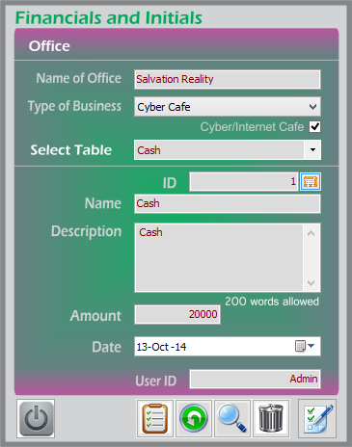The height and width of the screenshot is (447, 352).
Task: Click inside the Description text area
Action: coord(219,257)
